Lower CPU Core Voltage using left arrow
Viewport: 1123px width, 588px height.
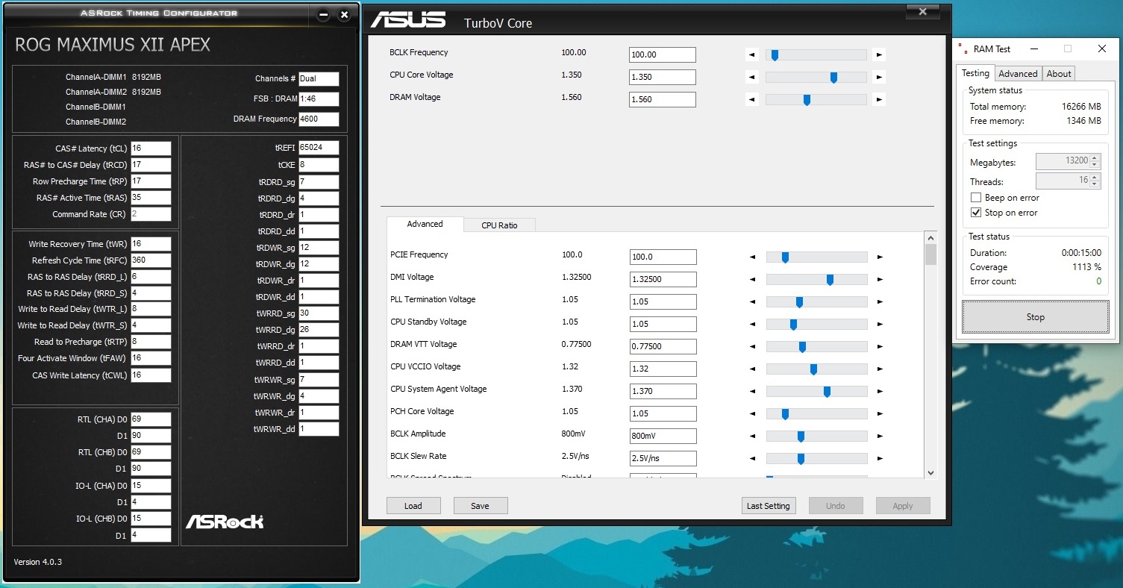(752, 77)
